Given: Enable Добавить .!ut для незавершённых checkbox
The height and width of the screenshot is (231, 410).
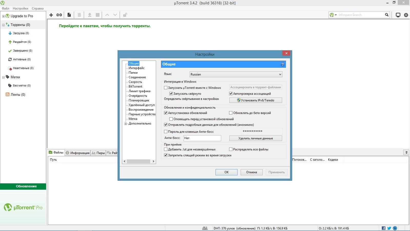Looking at the screenshot, I should tap(166, 149).
